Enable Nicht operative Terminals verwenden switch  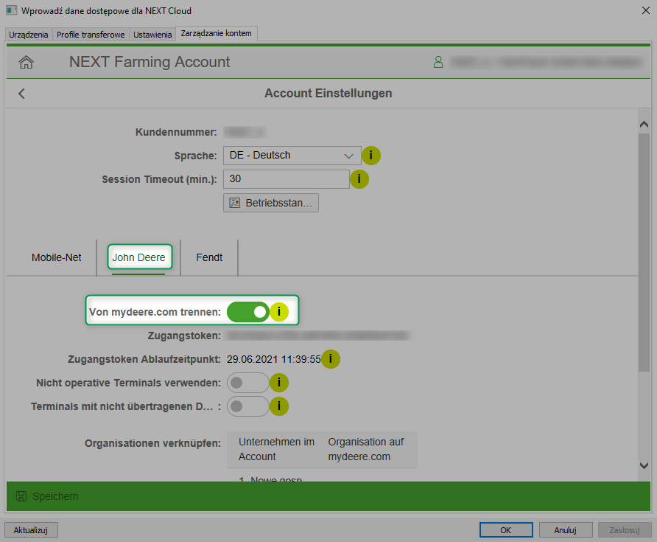click(248, 383)
